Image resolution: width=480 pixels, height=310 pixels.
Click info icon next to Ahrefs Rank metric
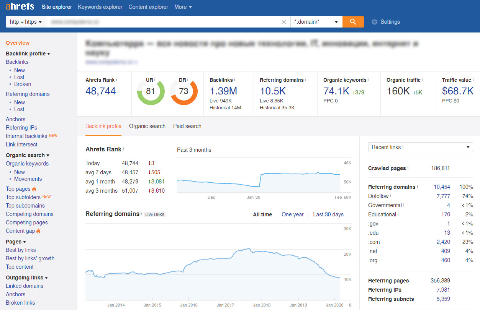point(116,80)
